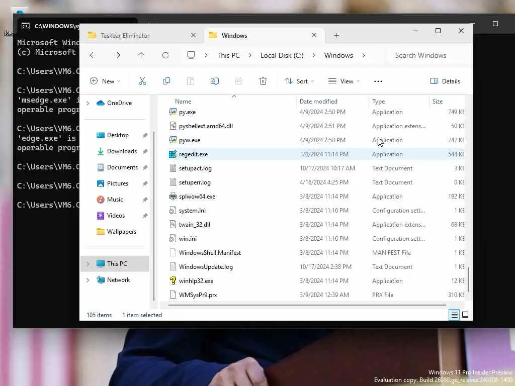
Task: Click the monitor icon in address bar
Action: (191, 55)
